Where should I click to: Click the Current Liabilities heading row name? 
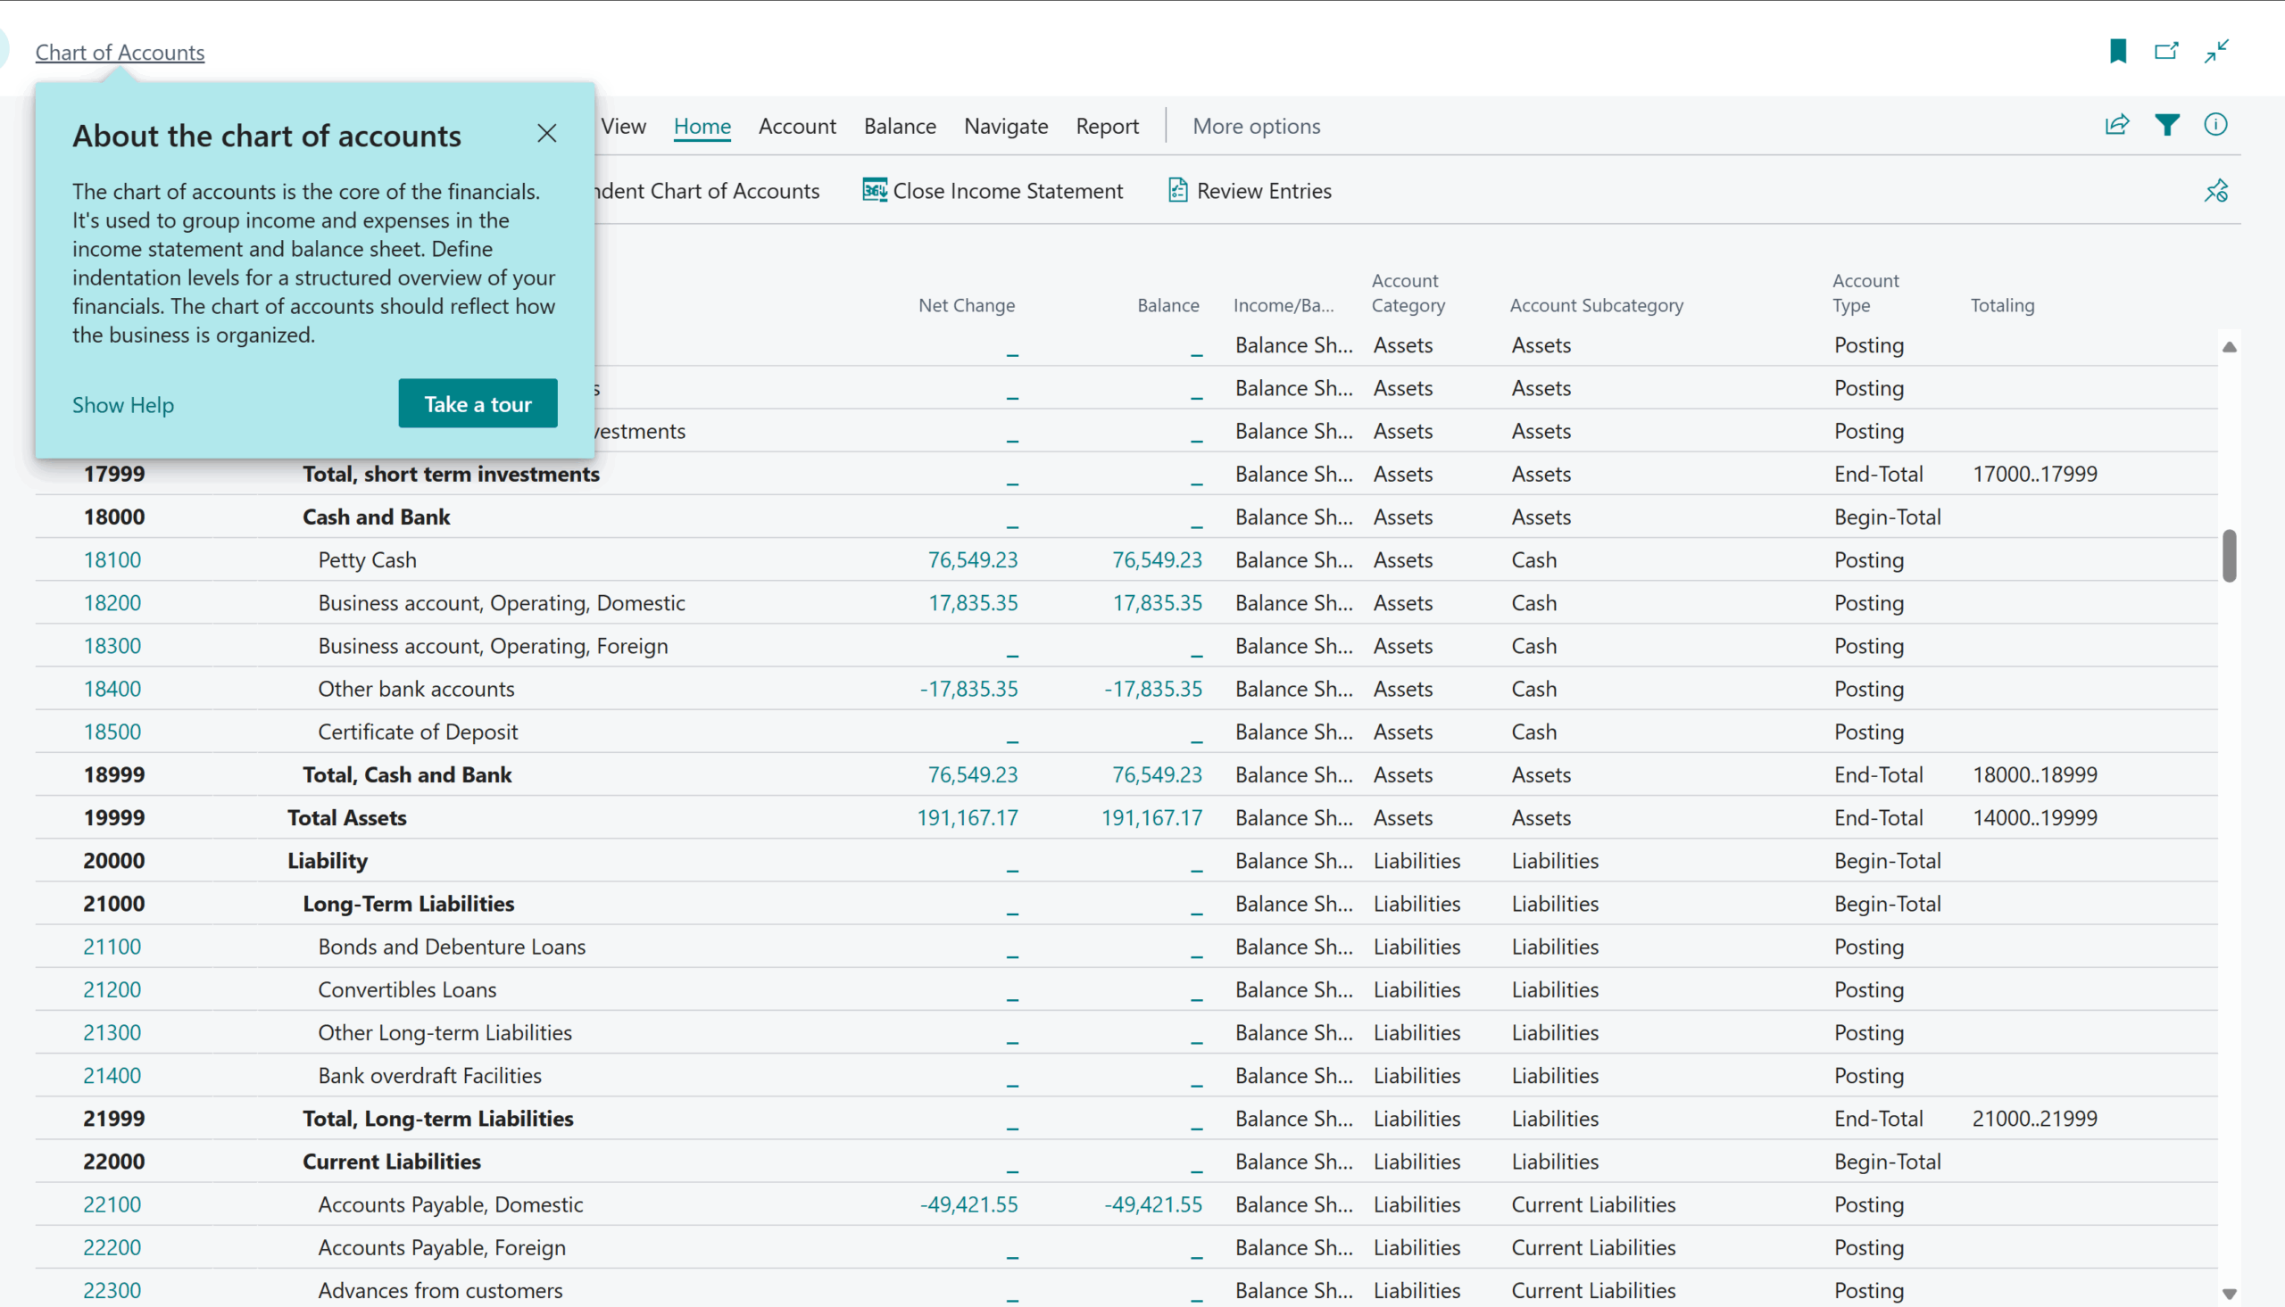pyautogui.click(x=392, y=1162)
